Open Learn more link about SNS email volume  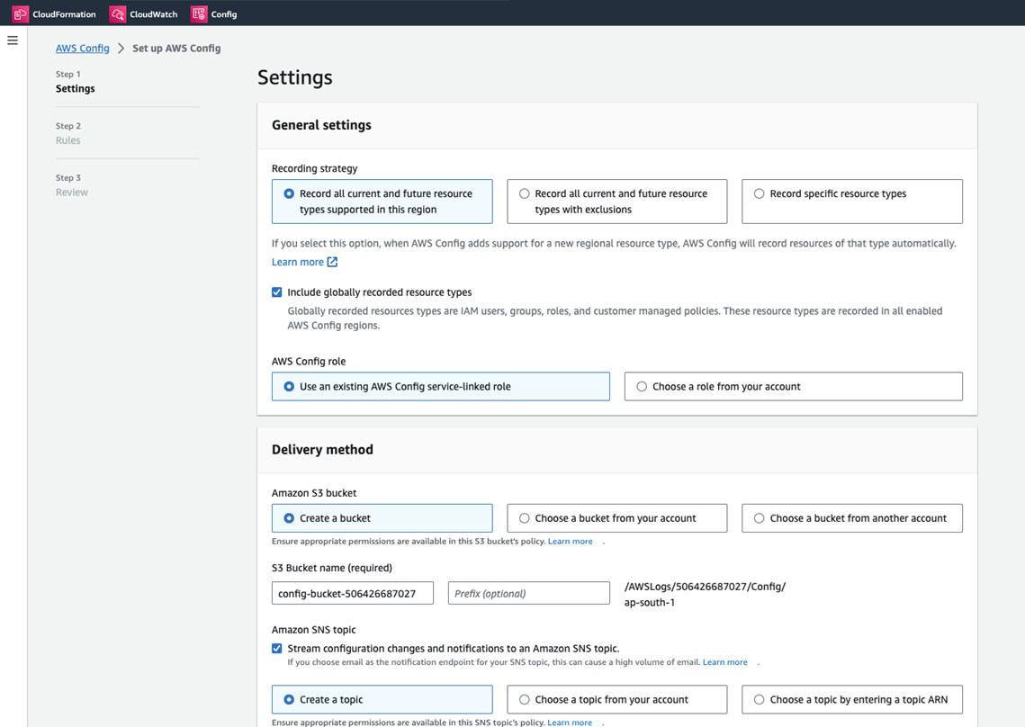click(x=725, y=662)
